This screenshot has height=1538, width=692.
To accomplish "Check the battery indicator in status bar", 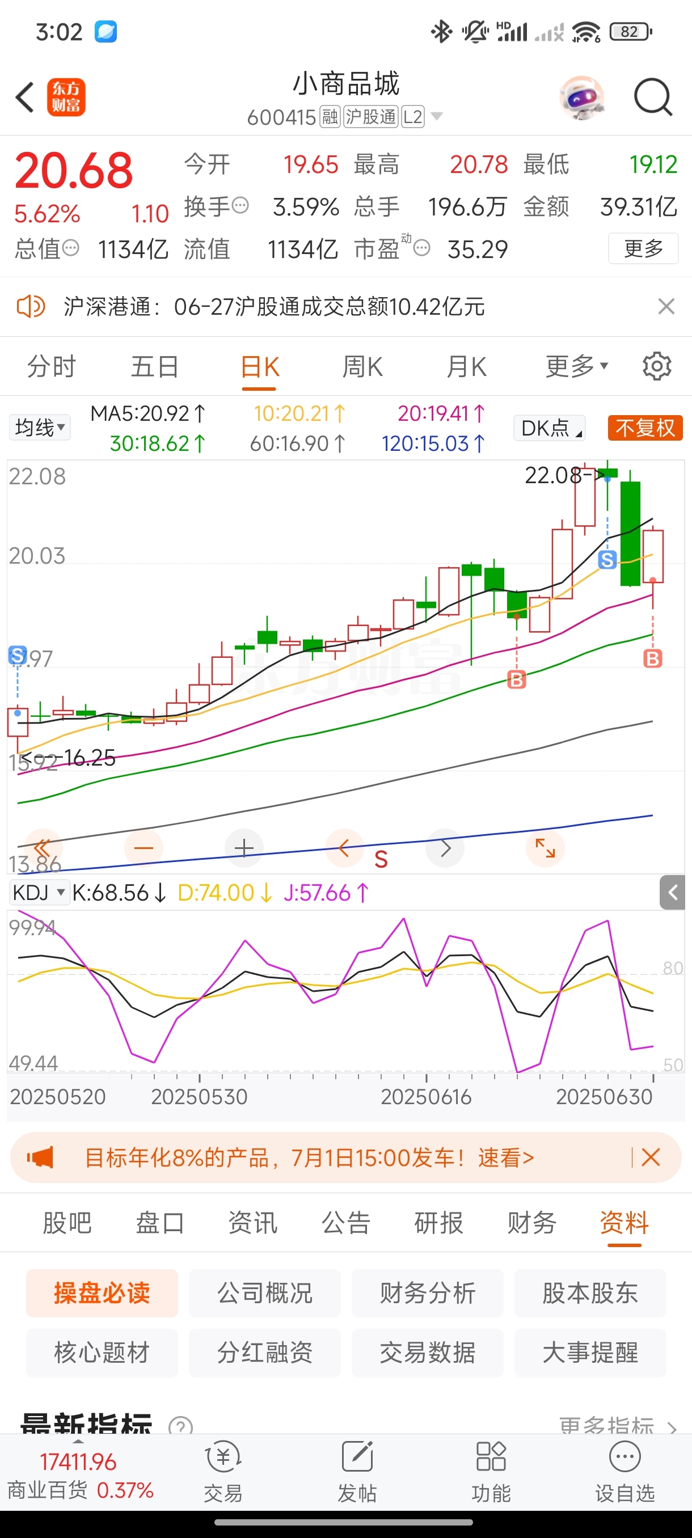I will click(631, 32).
